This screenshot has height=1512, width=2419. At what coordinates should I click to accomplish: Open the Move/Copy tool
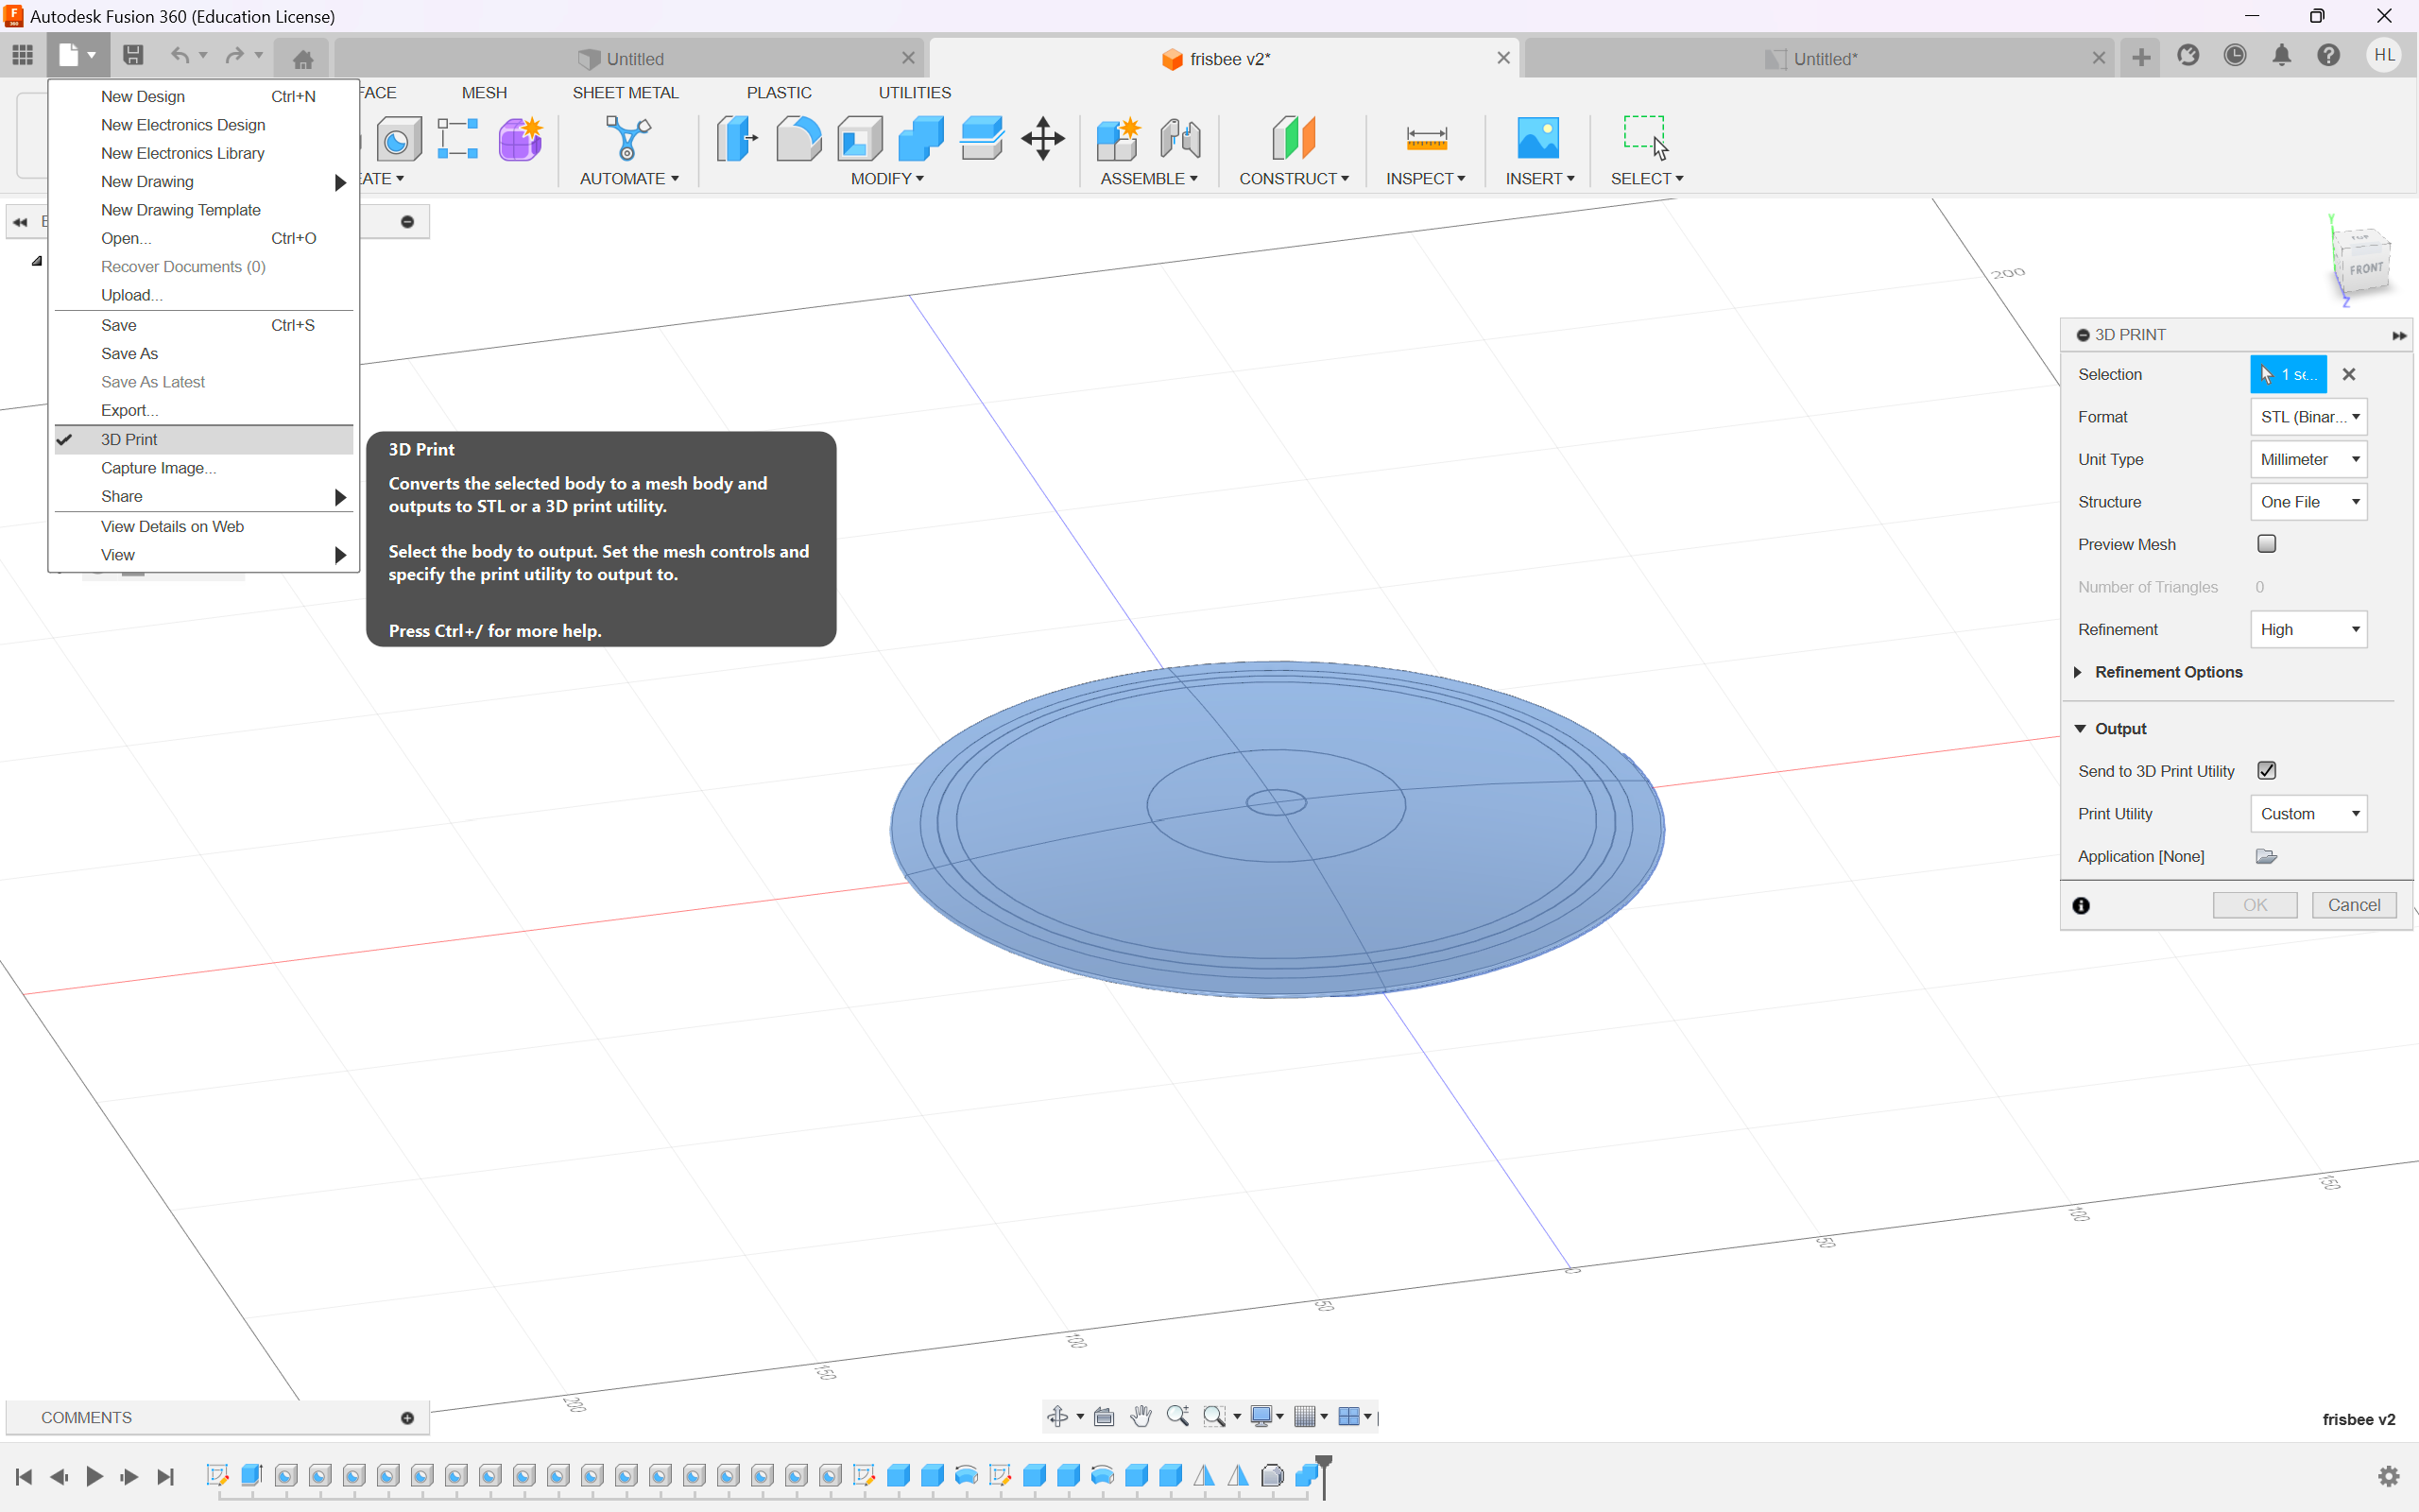(1042, 140)
